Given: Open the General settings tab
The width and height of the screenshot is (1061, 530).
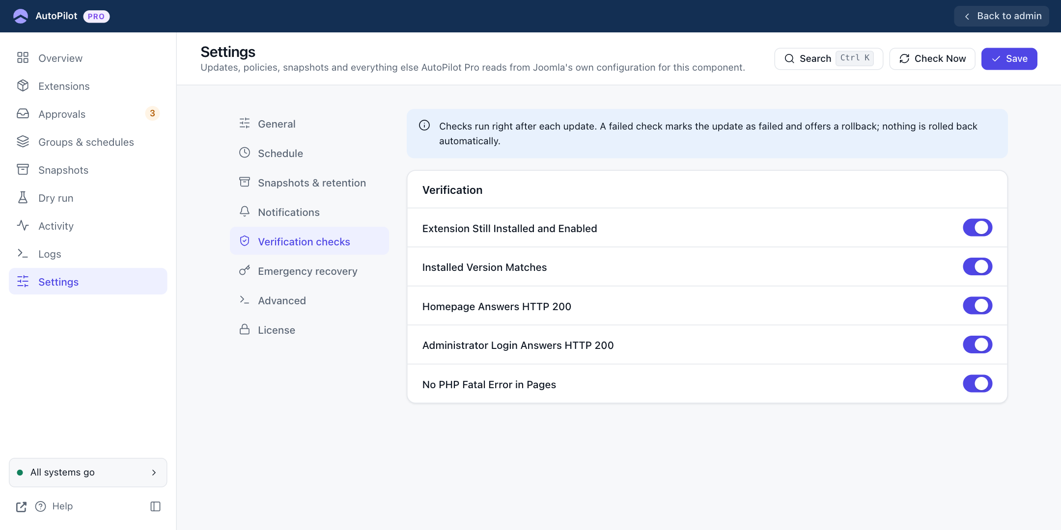Looking at the screenshot, I should tap(309, 124).
